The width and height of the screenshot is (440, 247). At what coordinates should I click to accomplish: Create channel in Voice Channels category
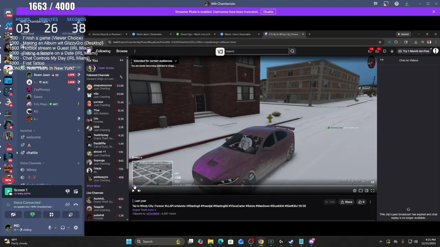[78, 163]
